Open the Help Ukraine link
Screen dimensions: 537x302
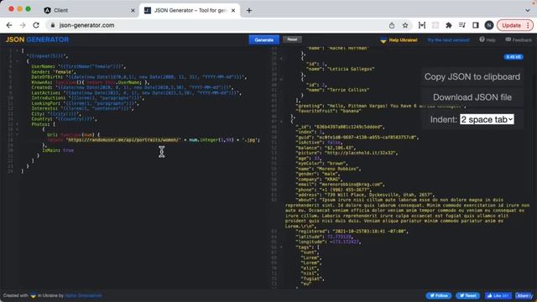tap(399, 40)
